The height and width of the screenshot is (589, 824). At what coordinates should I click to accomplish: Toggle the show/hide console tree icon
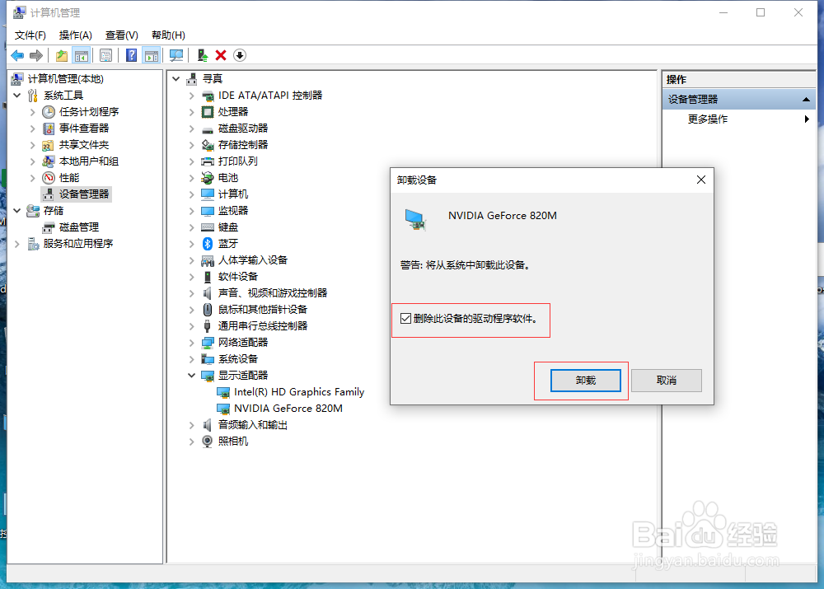click(82, 55)
